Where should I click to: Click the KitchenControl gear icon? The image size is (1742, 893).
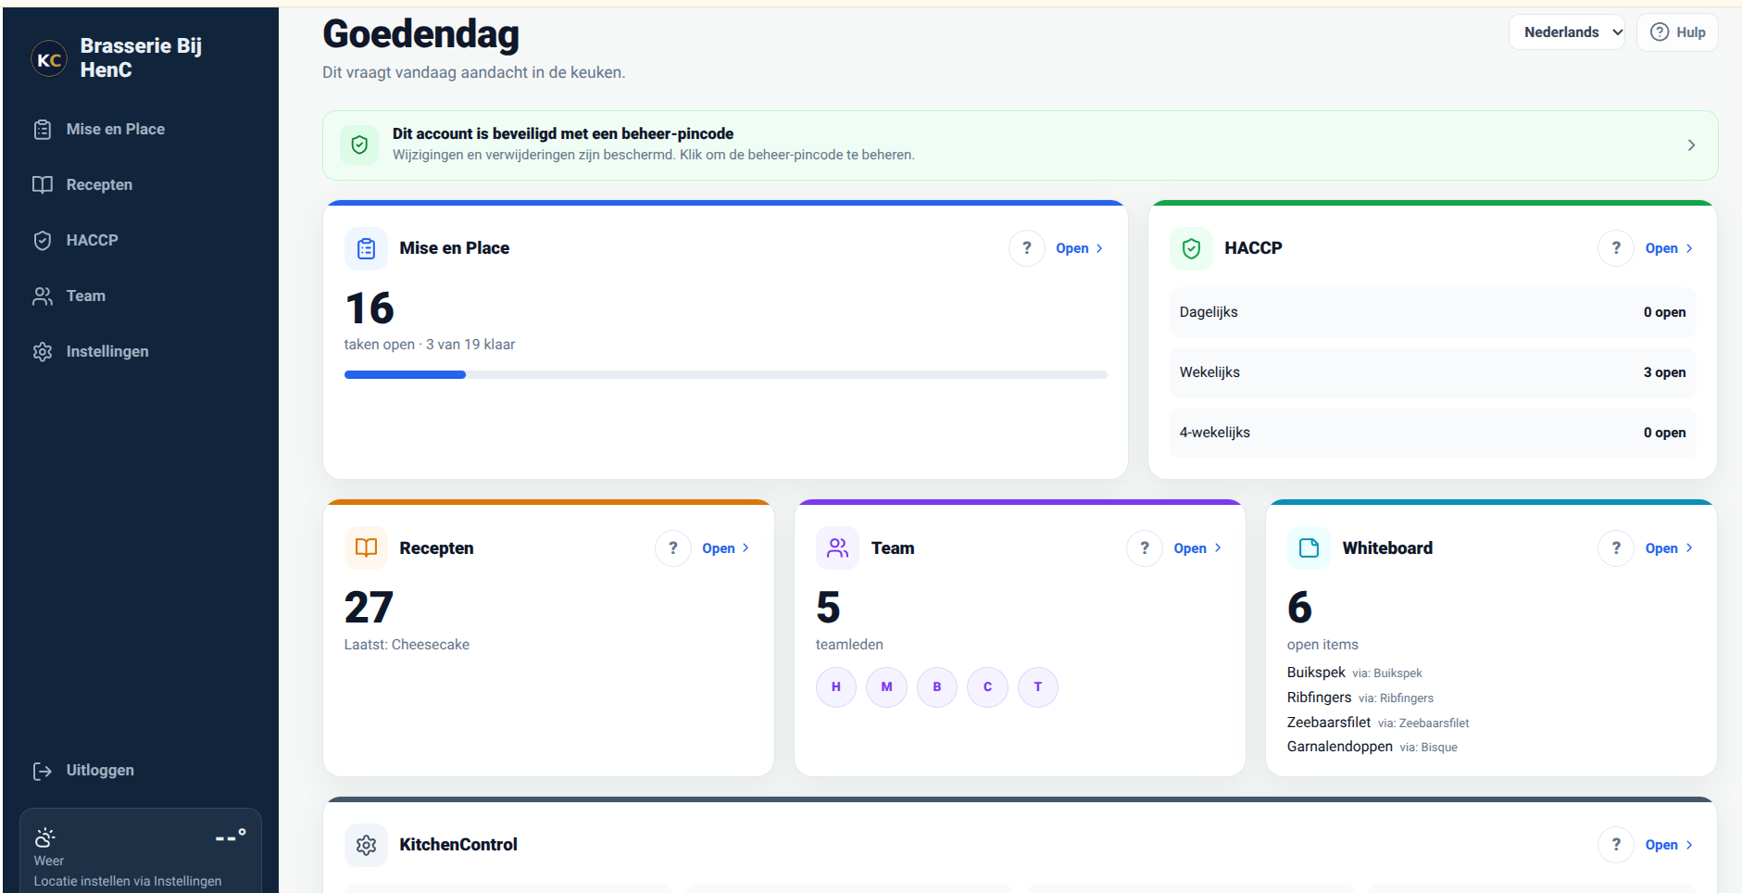pos(366,845)
